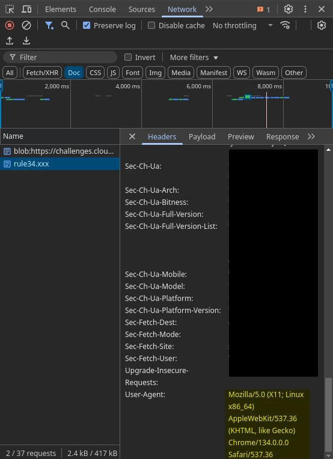Switch to the Console tab
333x459 pixels.
coord(102,10)
